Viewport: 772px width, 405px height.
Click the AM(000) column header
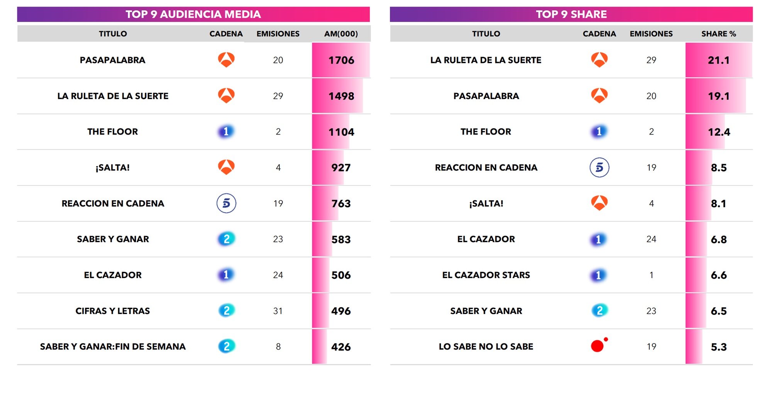point(341,34)
